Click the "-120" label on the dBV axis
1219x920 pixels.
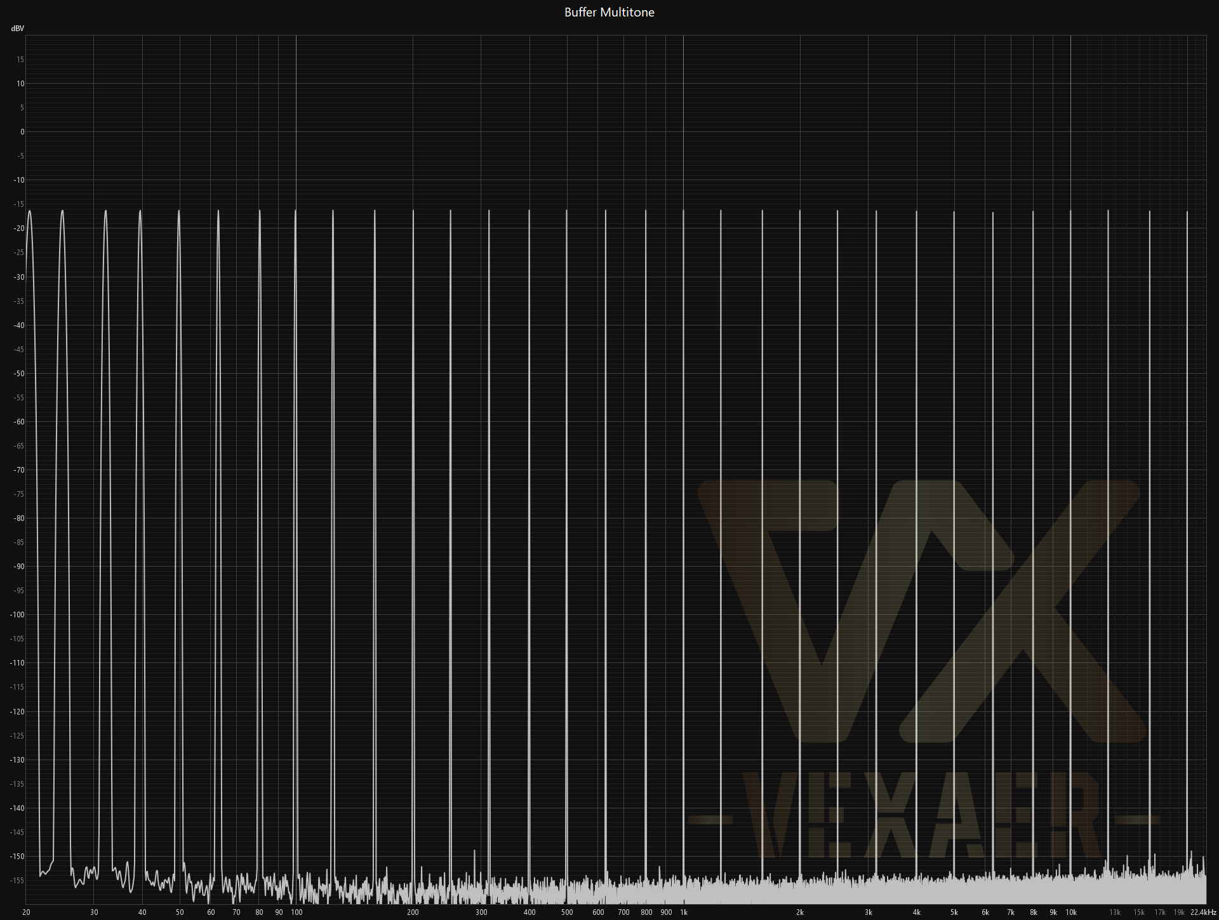(x=17, y=712)
